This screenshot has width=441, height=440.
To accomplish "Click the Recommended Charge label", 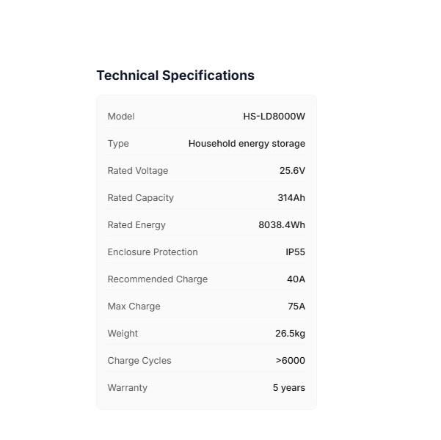I will point(158,279).
